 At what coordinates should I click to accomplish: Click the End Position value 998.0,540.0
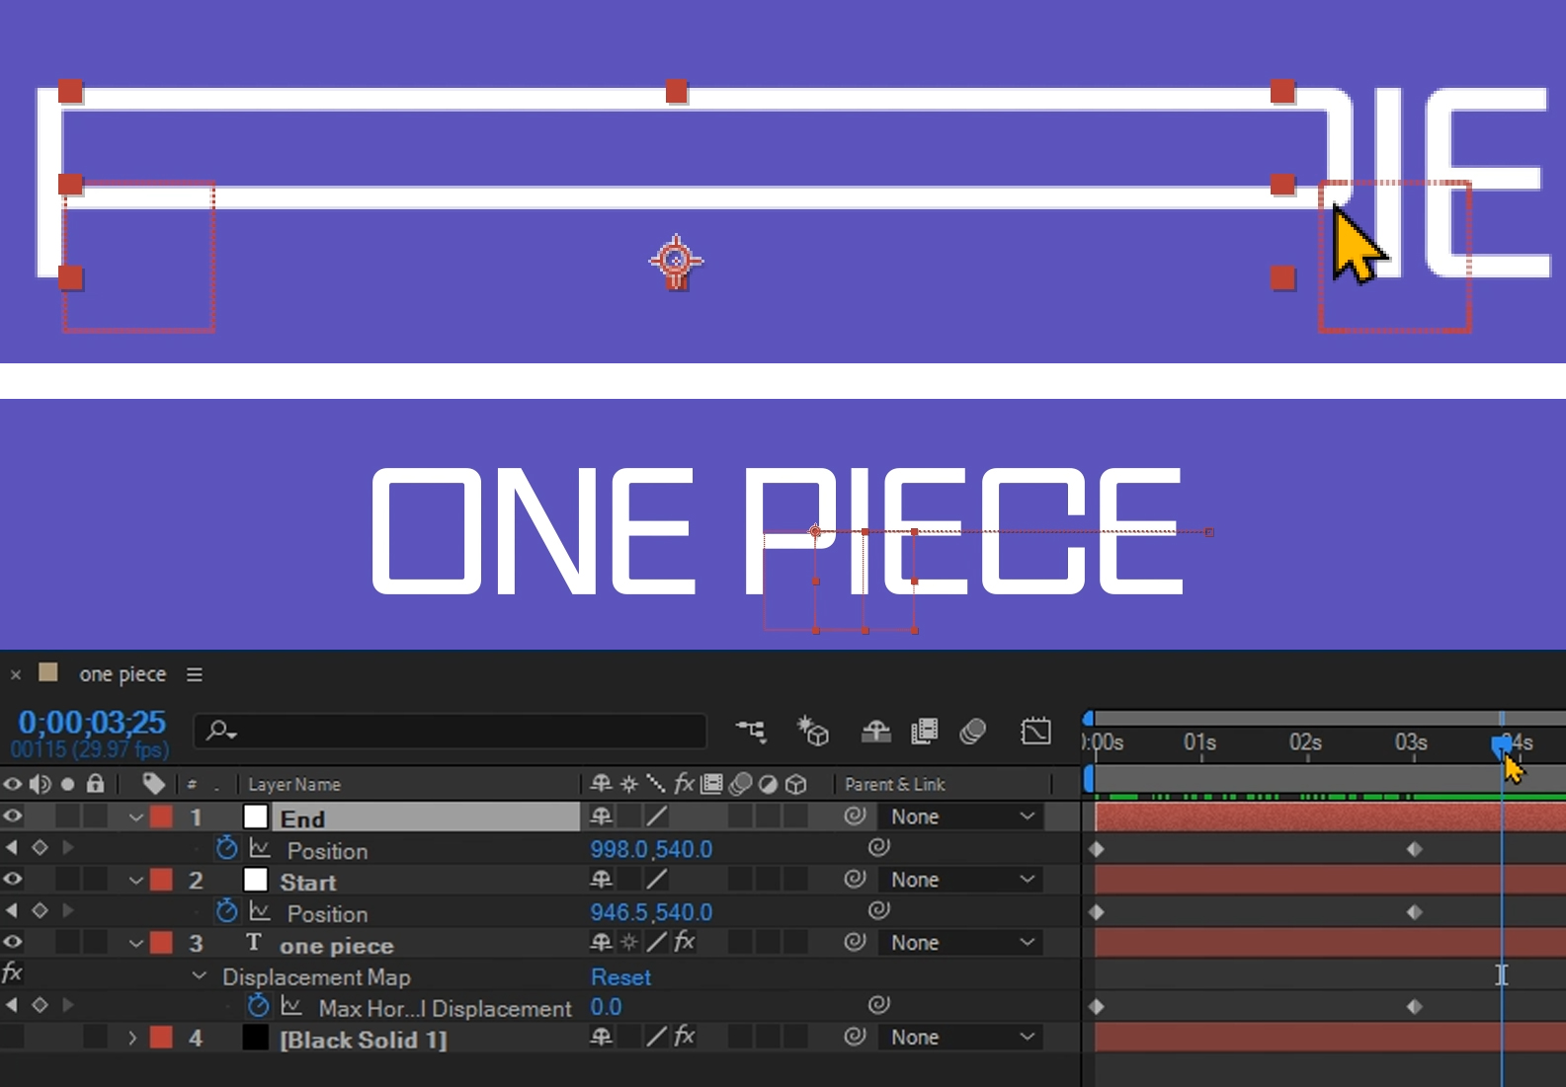click(651, 849)
